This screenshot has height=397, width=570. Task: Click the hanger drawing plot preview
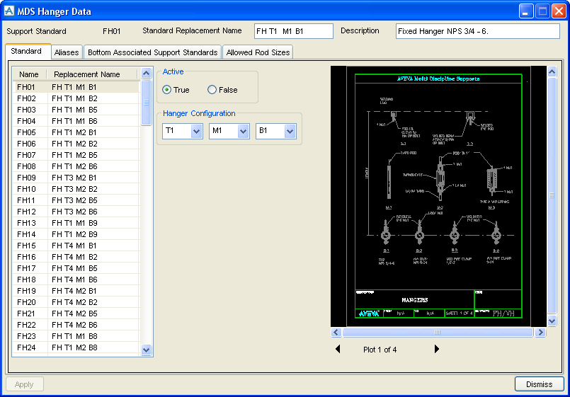pyautogui.click(x=438, y=196)
